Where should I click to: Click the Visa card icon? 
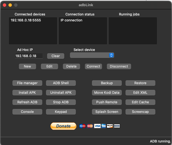(x=97, y=126)
